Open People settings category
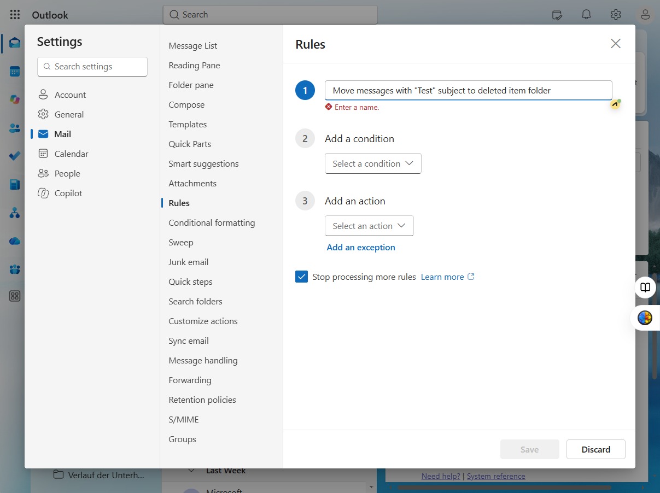 [67, 173]
